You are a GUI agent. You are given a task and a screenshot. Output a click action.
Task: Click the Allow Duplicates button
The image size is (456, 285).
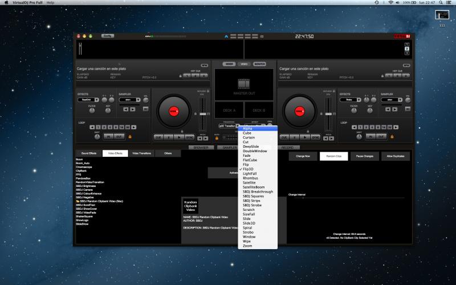[x=396, y=156]
